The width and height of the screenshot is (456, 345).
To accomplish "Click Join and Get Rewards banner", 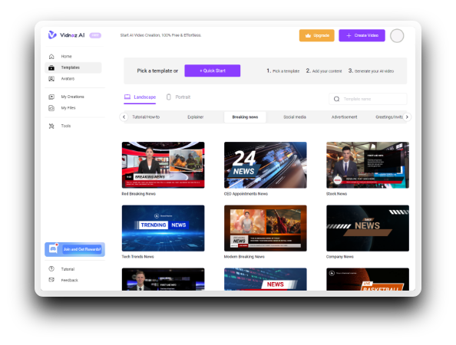I will tap(74, 249).
